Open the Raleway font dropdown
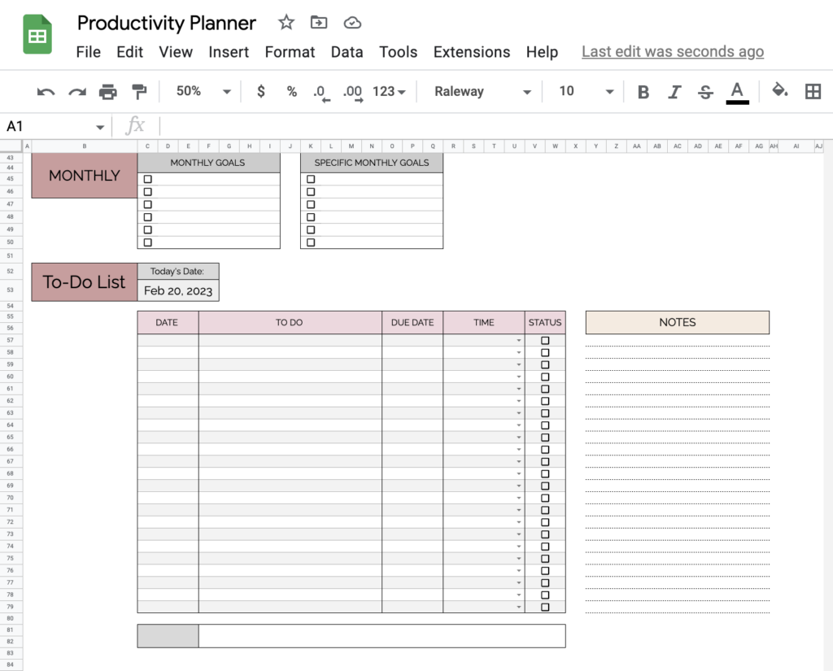The image size is (833, 671). pyautogui.click(x=480, y=91)
